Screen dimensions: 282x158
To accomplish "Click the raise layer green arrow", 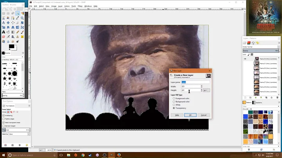I will coord(255,97).
